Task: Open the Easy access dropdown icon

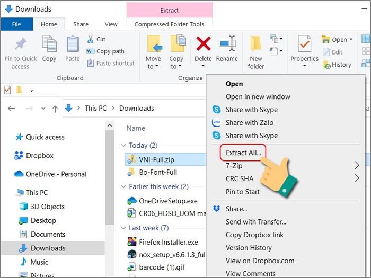Action: coord(276,51)
